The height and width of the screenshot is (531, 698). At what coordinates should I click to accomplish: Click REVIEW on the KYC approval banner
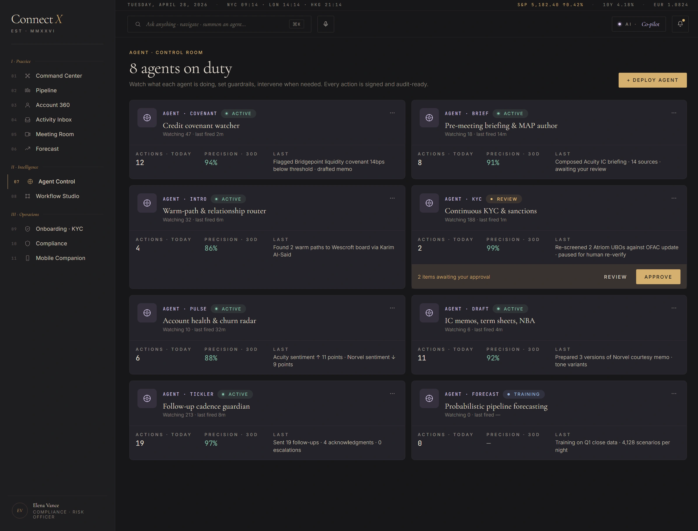[615, 277]
